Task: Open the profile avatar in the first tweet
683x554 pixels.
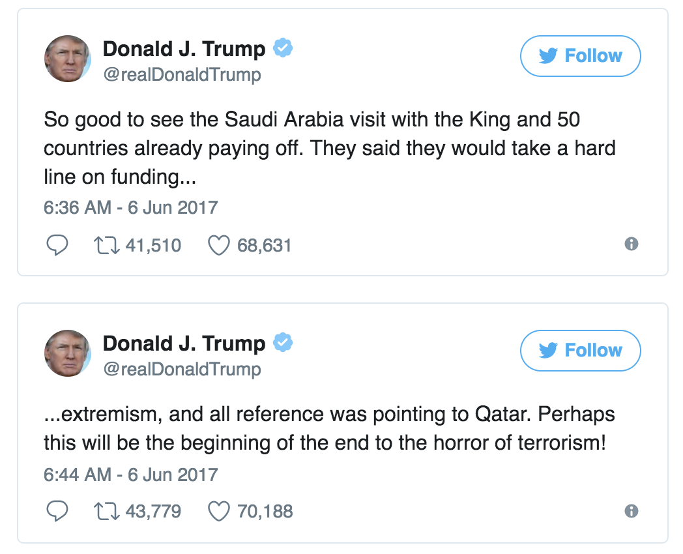Action: pyautogui.click(x=67, y=59)
